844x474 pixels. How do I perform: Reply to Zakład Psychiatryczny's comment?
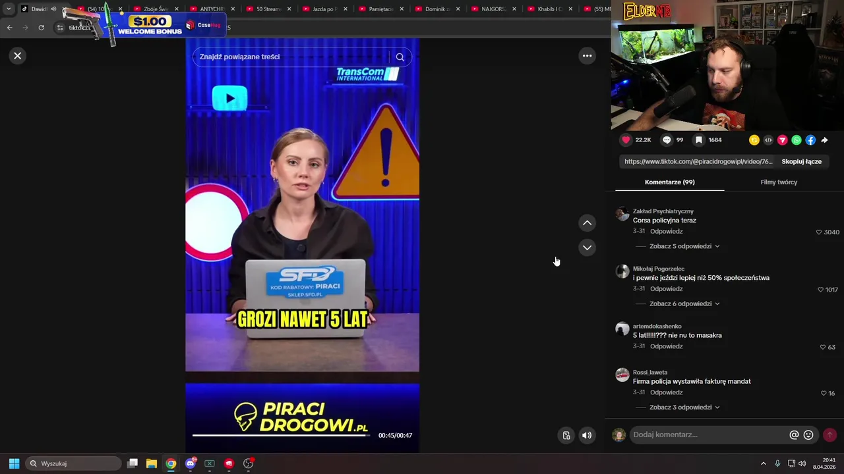point(666,231)
